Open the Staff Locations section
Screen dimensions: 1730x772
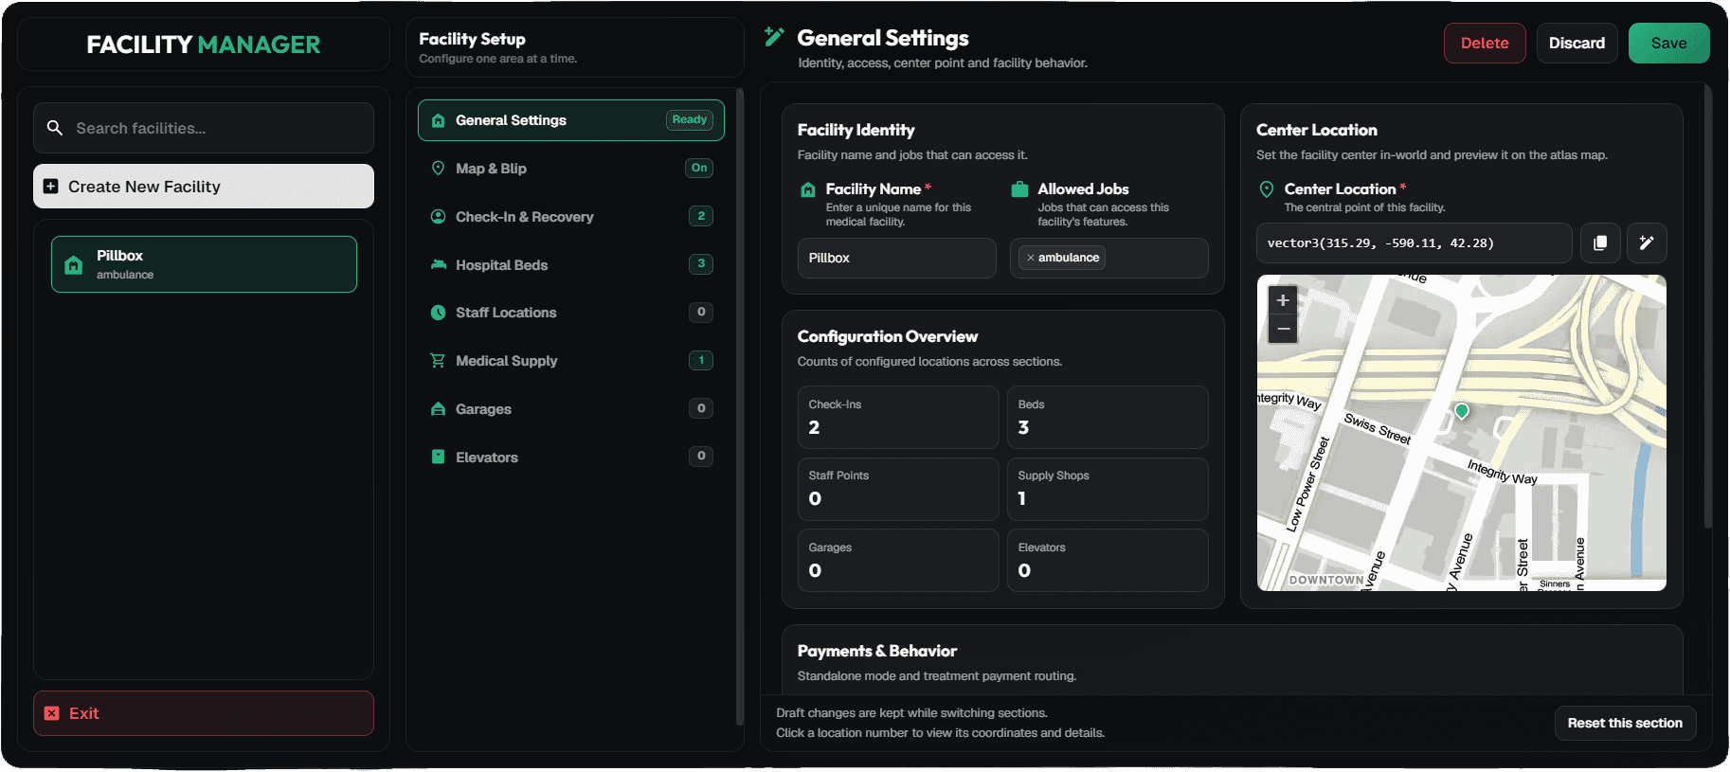tap(571, 313)
